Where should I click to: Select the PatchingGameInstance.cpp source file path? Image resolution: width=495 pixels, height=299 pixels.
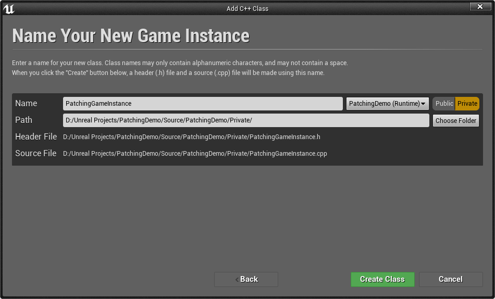click(x=195, y=154)
